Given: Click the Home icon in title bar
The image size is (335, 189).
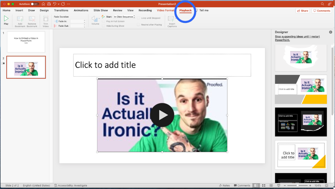Looking at the screenshot, I should (x=43, y=4).
